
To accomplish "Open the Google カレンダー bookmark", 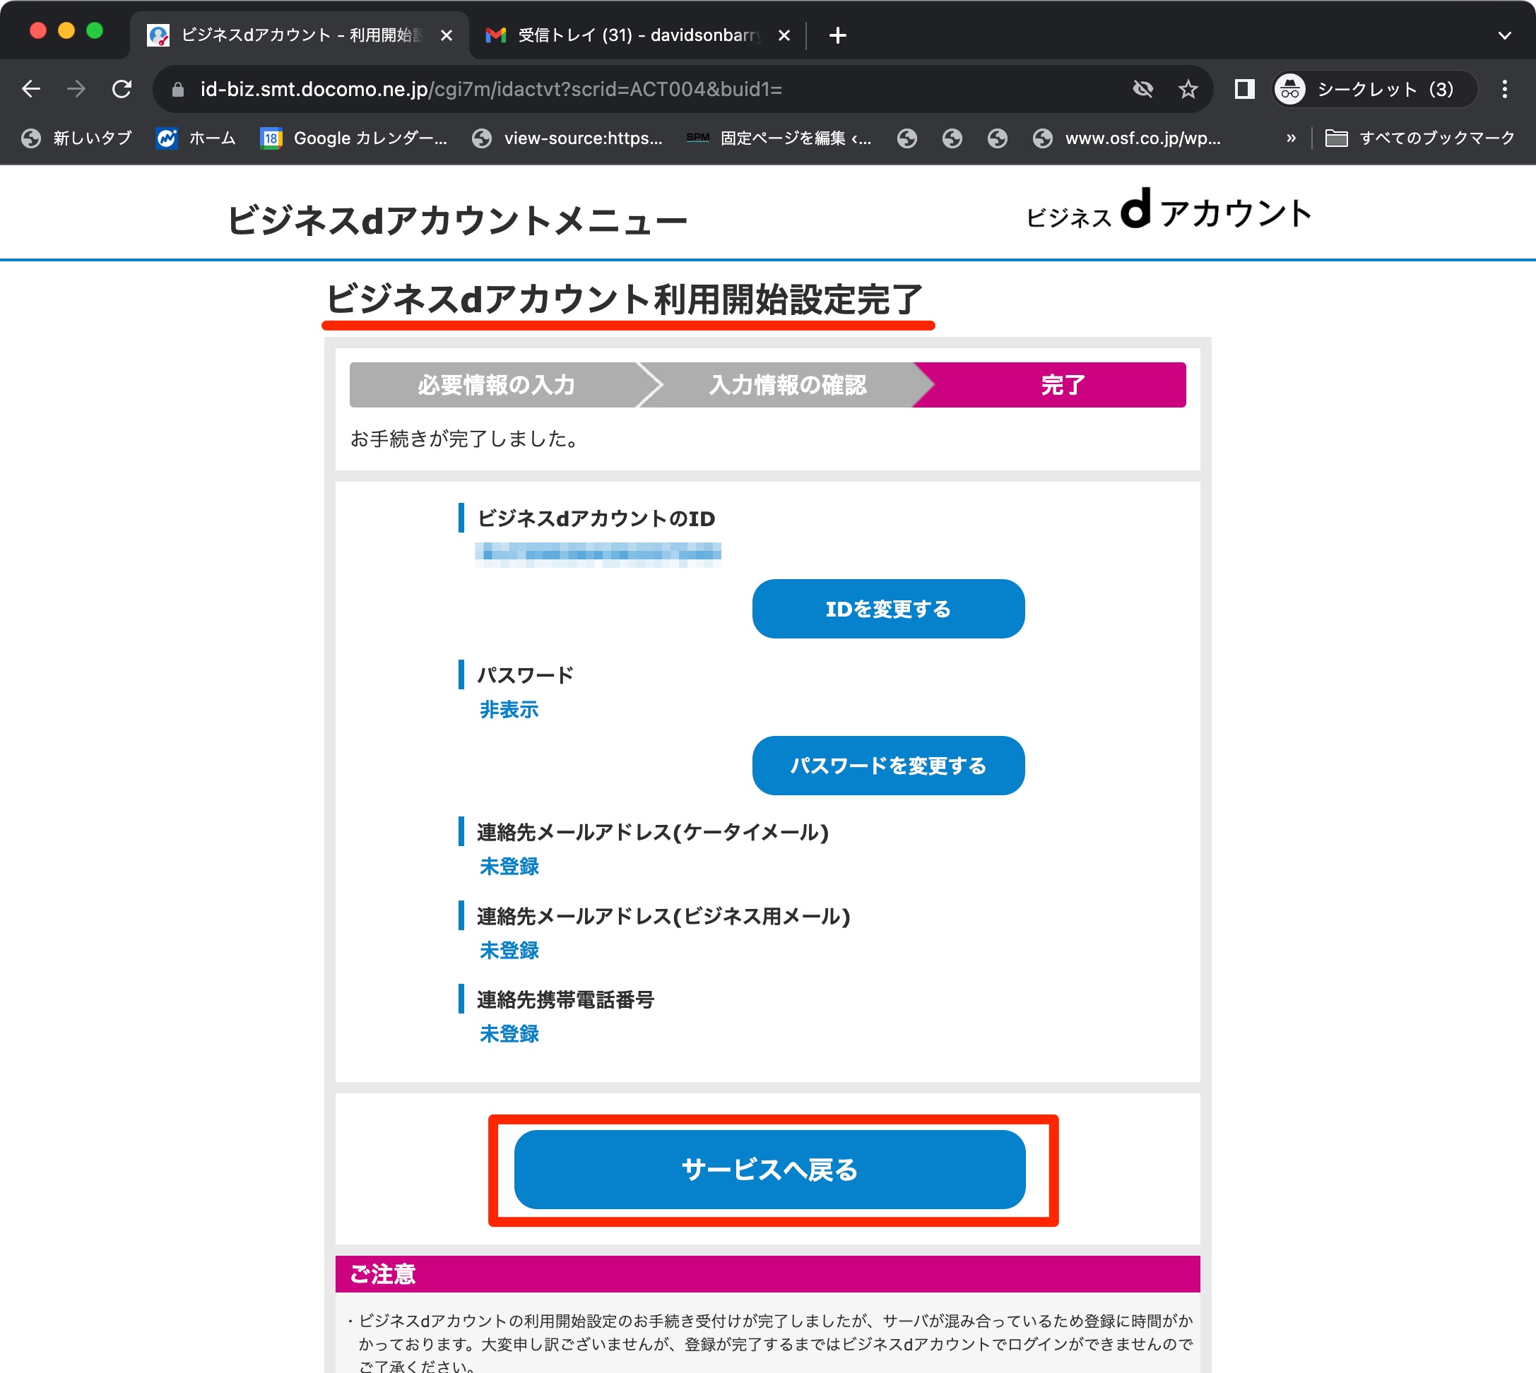I will click(353, 138).
